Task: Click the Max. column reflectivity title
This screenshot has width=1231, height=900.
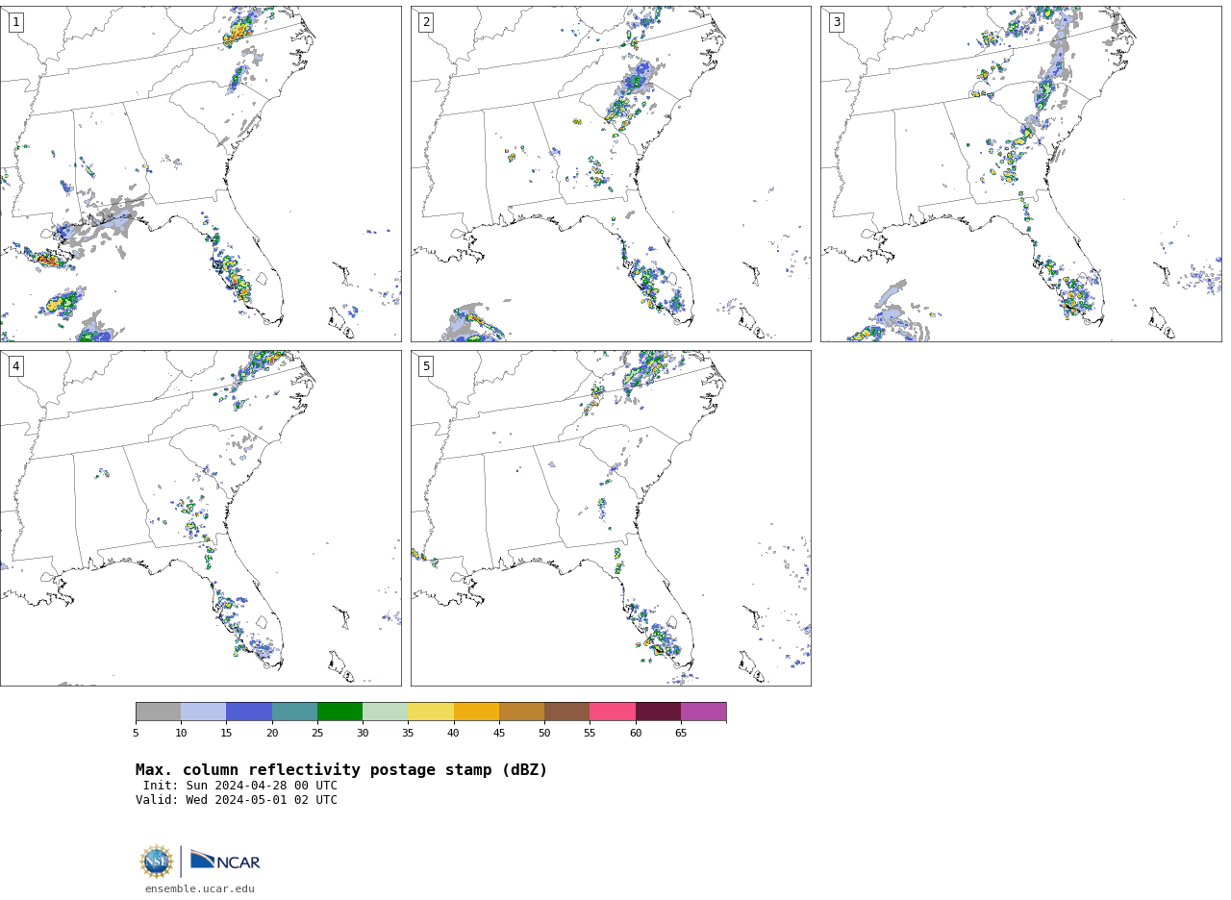Action: point(341,770)
